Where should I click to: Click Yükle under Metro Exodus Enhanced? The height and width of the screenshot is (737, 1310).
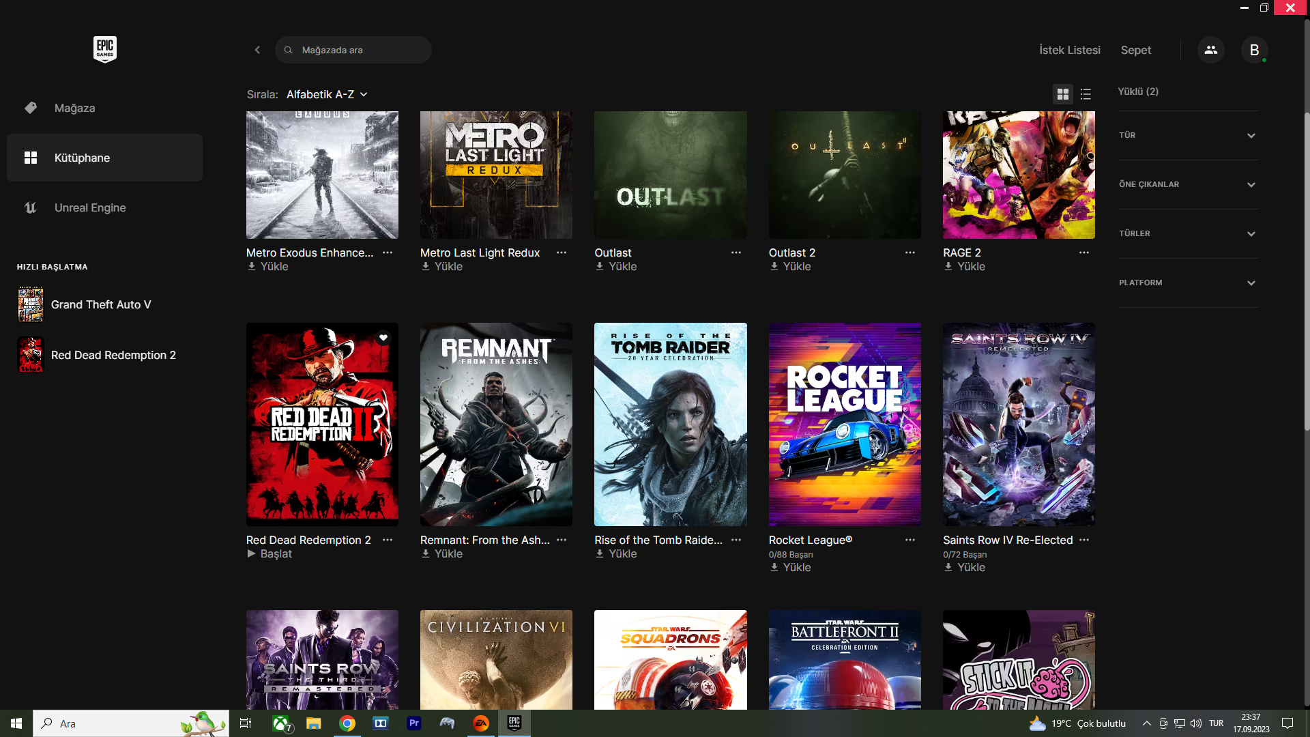267,267
